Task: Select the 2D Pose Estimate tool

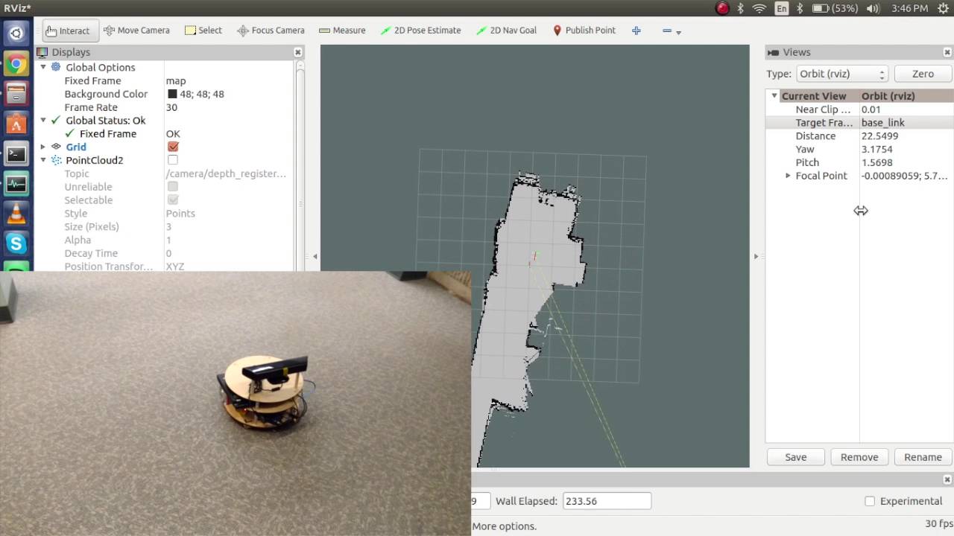Action: point(420,31)
